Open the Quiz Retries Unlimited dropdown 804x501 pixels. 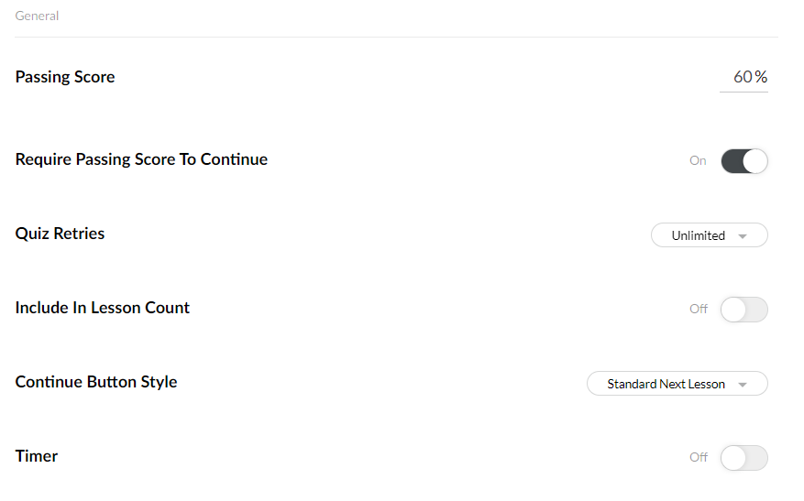708,235
